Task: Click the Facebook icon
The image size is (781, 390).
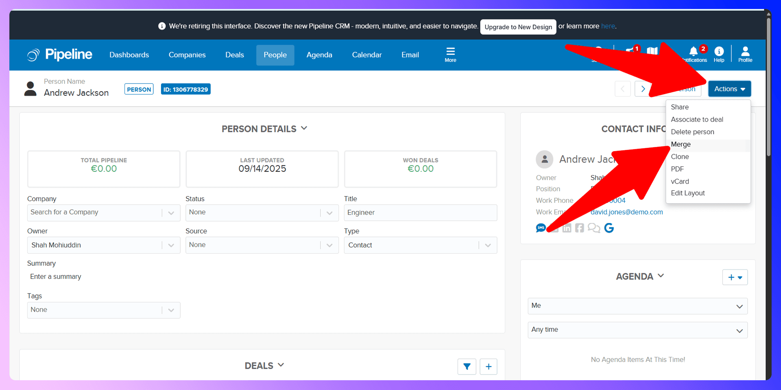Action: click(580, 228)
